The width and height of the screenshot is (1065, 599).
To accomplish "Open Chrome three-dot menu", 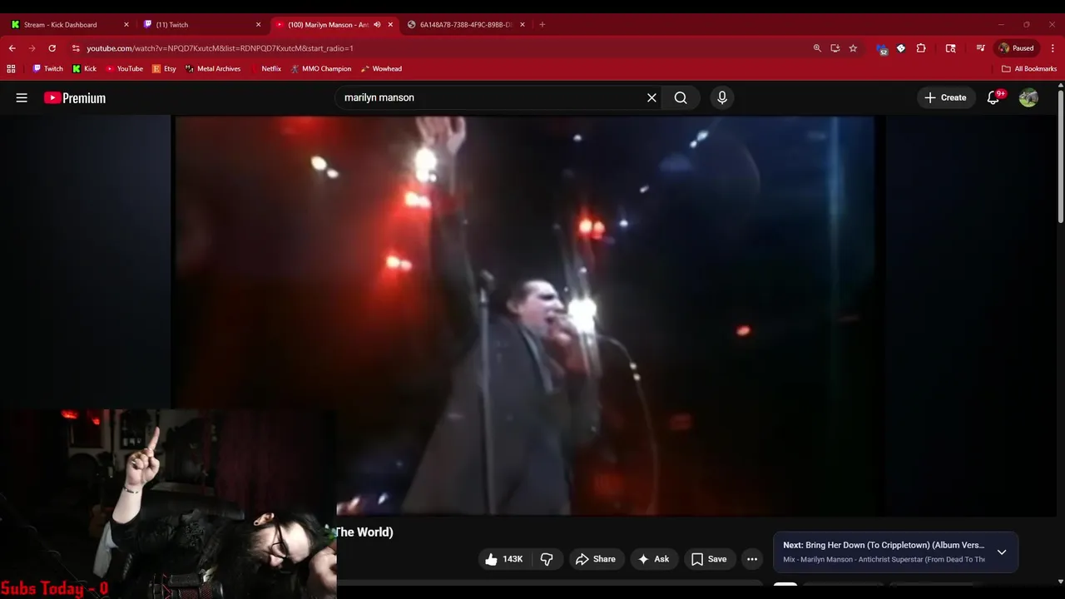I will coord(1053,48).
